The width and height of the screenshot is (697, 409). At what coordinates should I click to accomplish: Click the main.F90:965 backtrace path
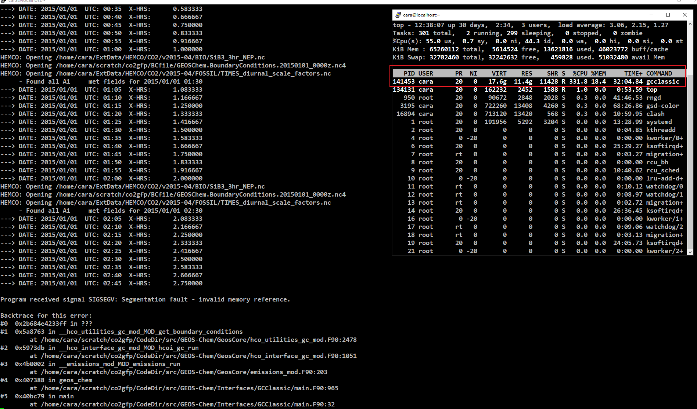click(184, 388)
